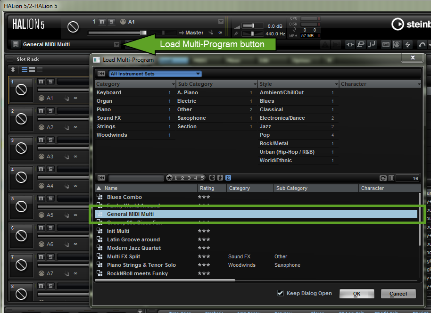The width and height of the screenshot is (431, 313).
Task: Open the General MIDI Multi dropdown arrow
Action: point(117,44)
